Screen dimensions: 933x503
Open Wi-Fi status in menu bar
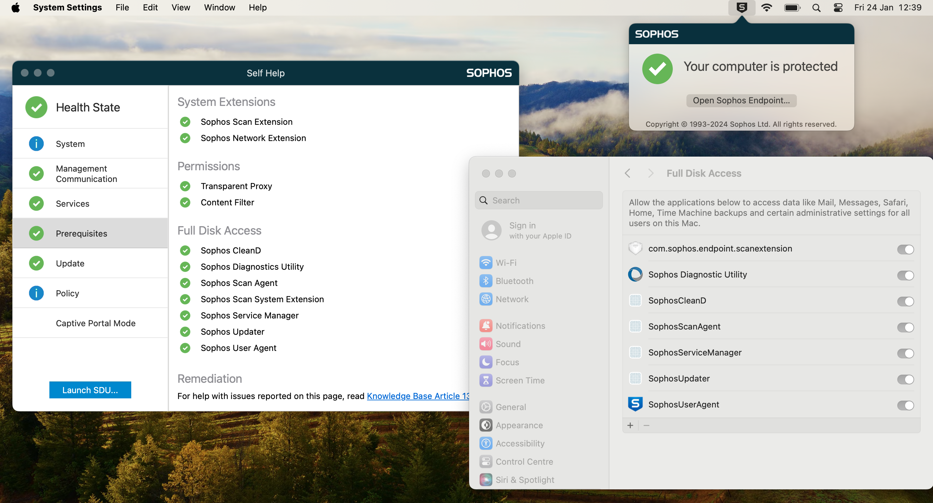click(x=766, y=7)
